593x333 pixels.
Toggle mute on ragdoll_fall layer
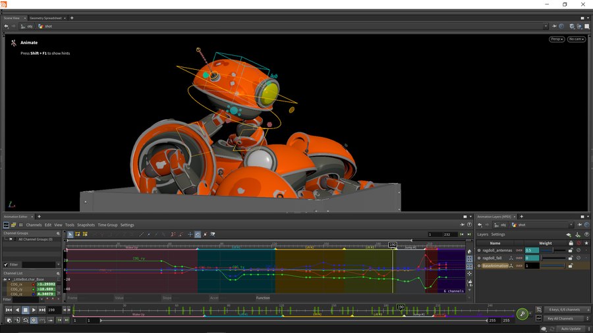click(579, 258)
